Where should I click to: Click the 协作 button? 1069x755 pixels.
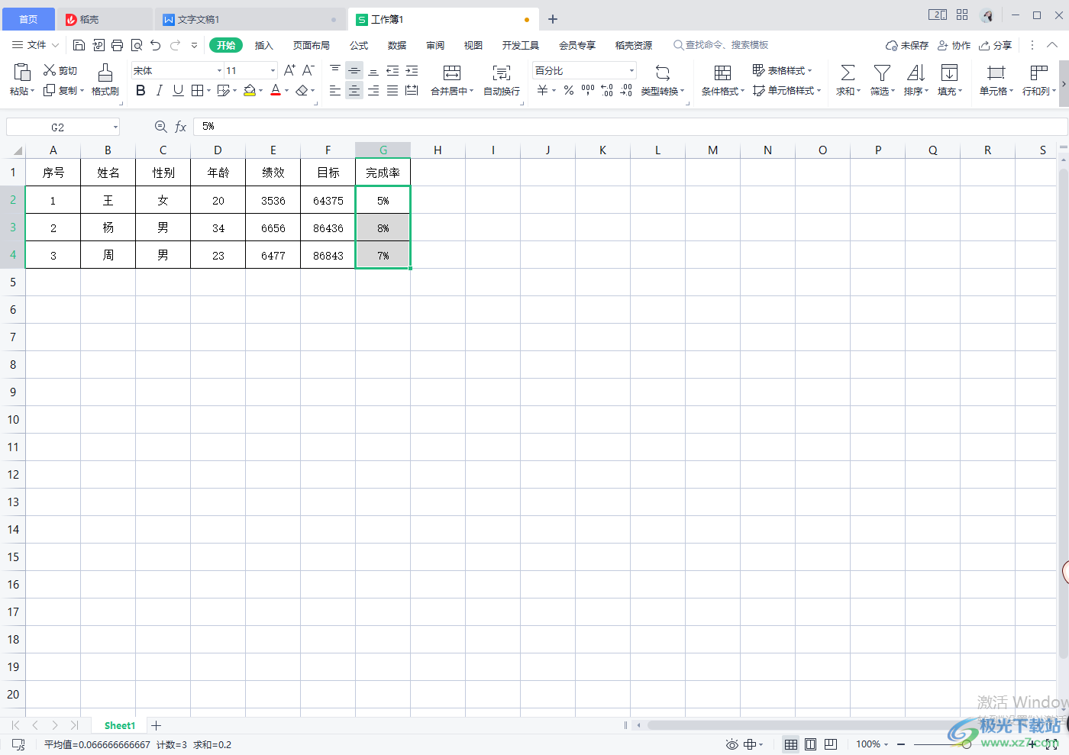click(954, 45)
